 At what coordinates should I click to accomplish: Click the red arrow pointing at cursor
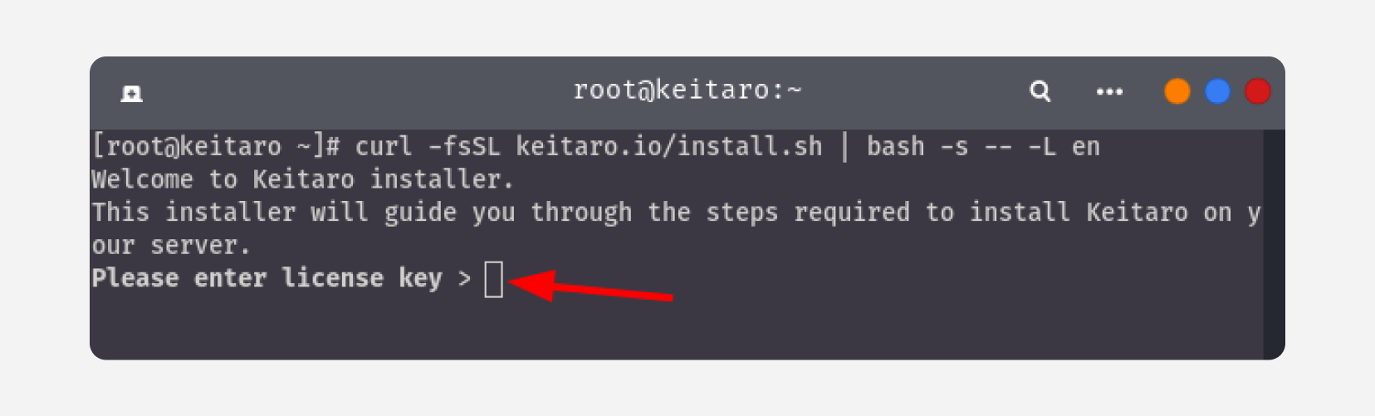click(590, 286)
